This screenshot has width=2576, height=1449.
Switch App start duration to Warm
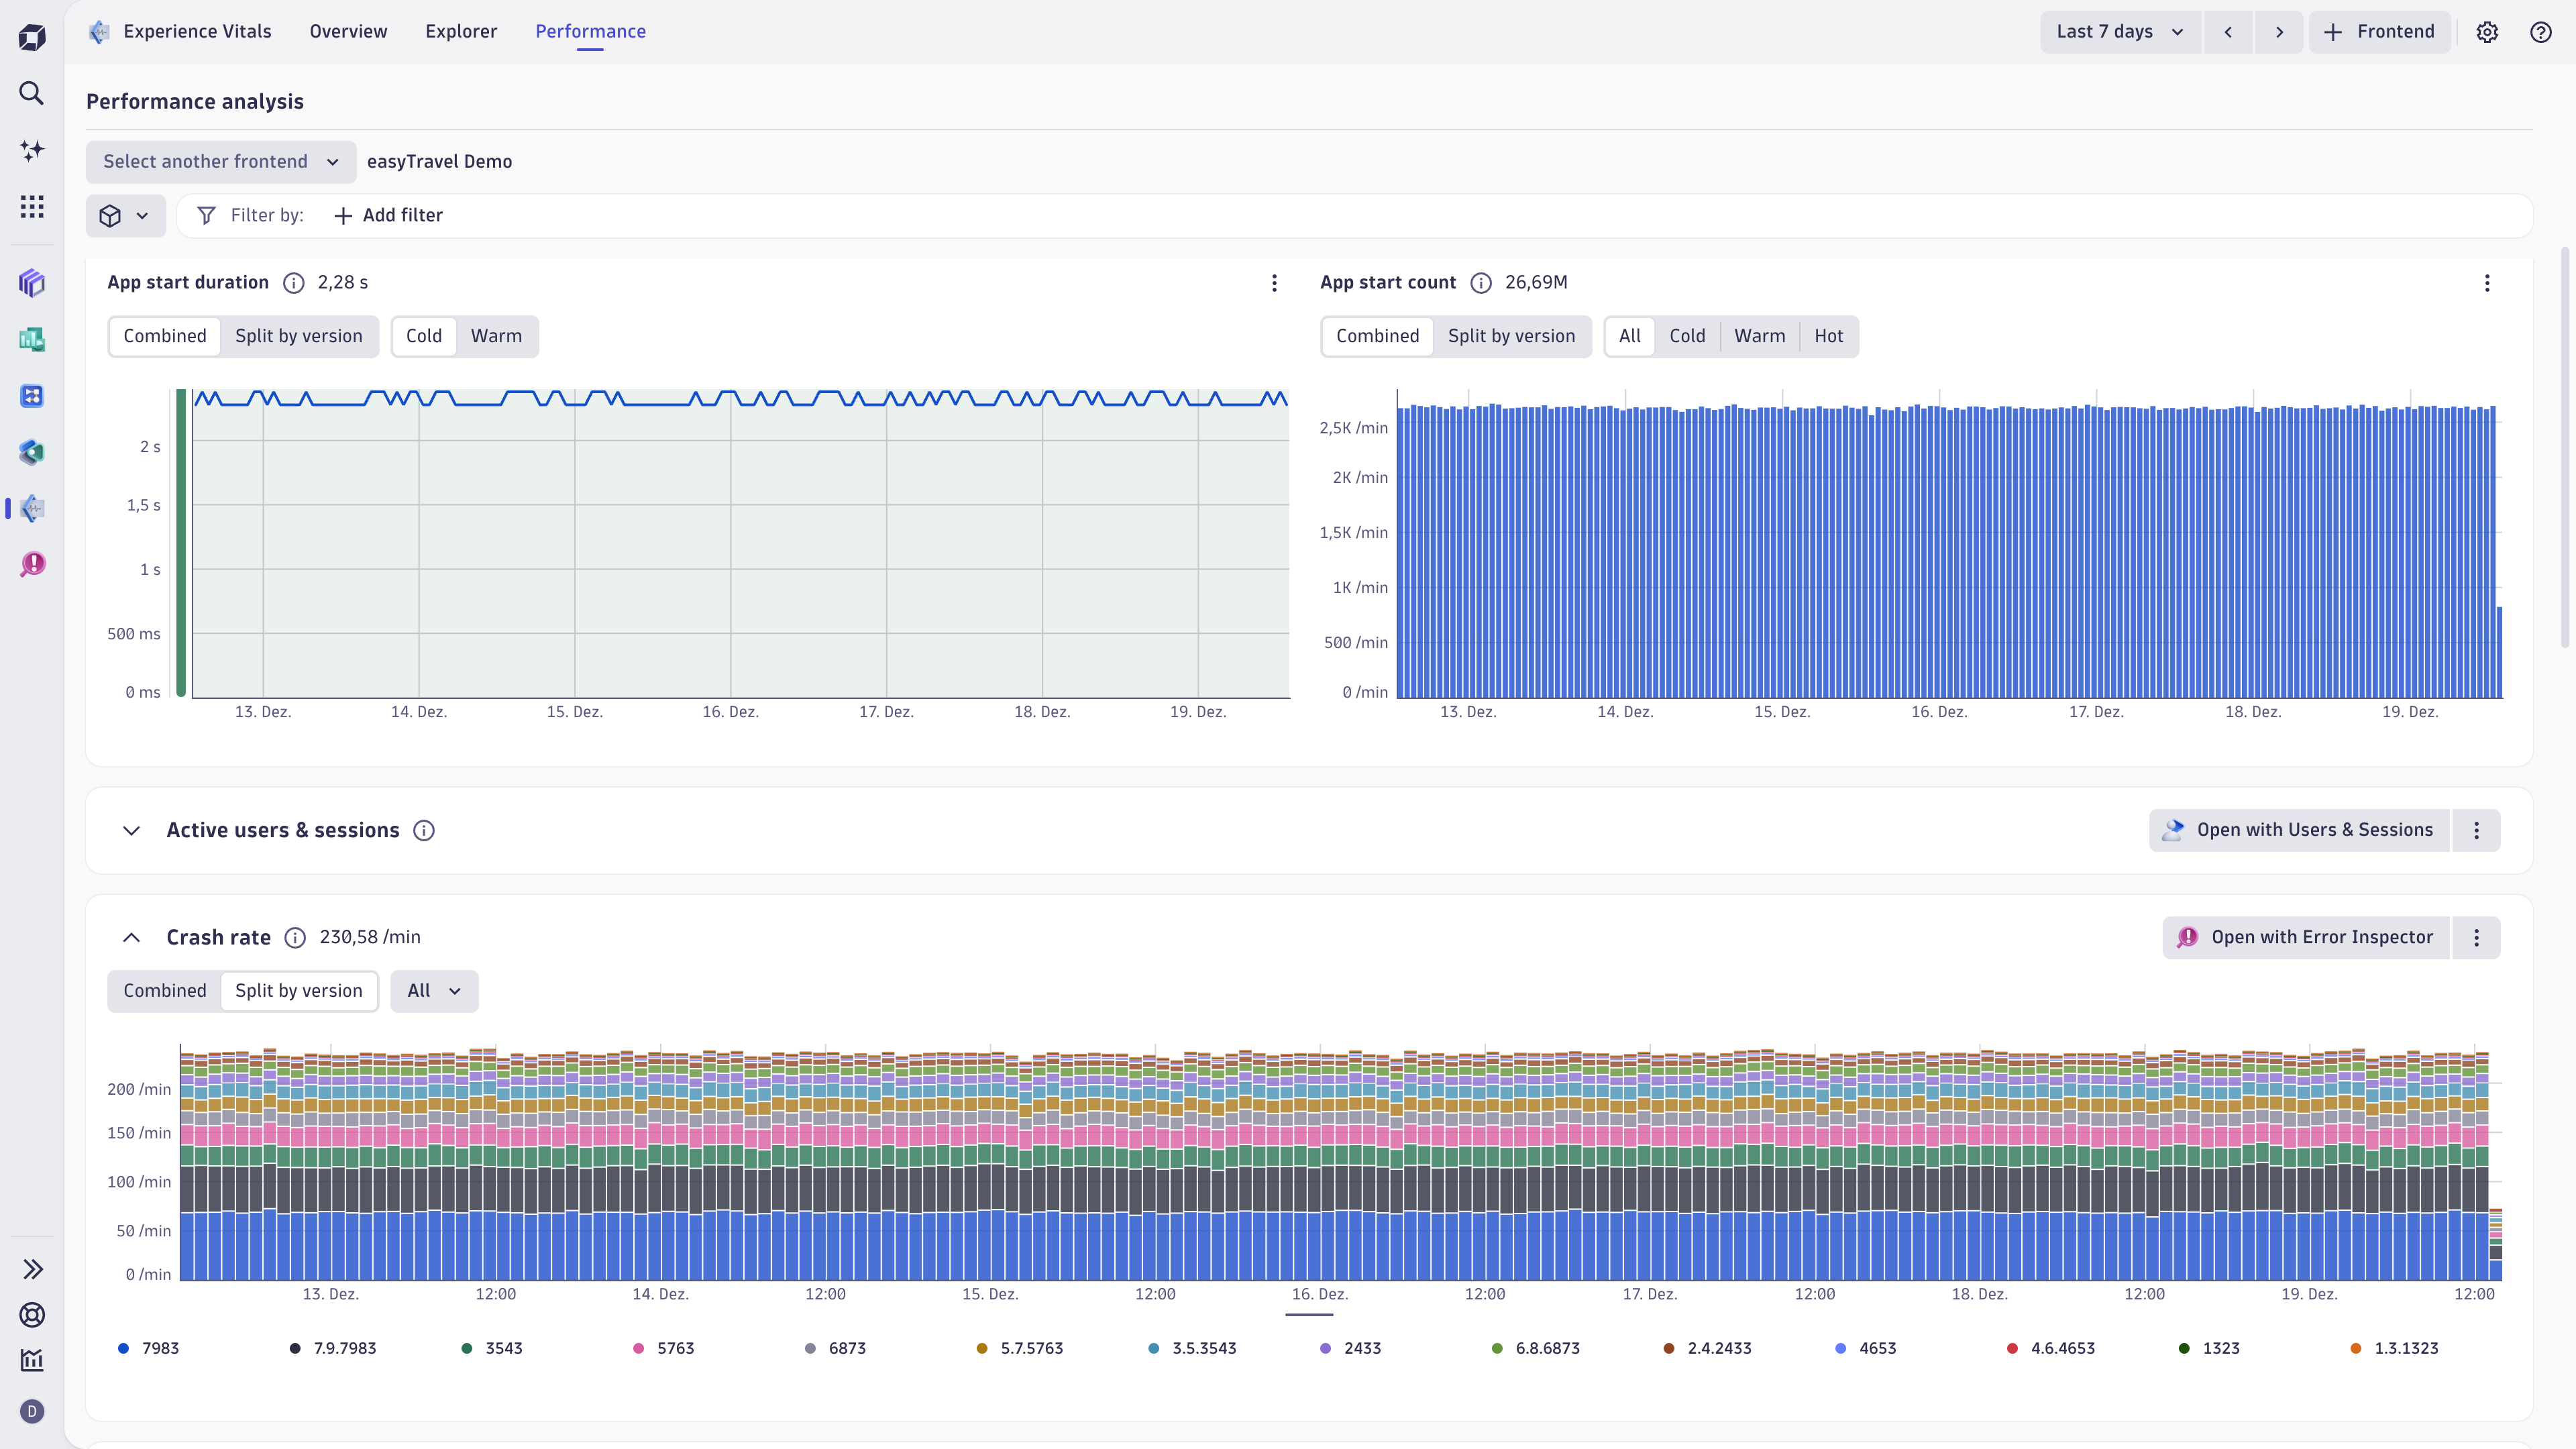496,336
